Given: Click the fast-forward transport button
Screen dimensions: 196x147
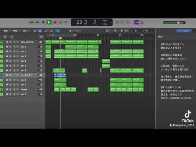Looking at the screenshot, I should (x=37, y=22).
